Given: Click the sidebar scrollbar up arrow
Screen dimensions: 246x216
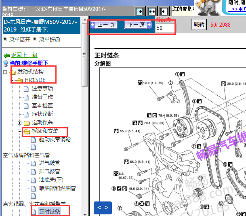Looking at the screenshot, I should 85,20.
